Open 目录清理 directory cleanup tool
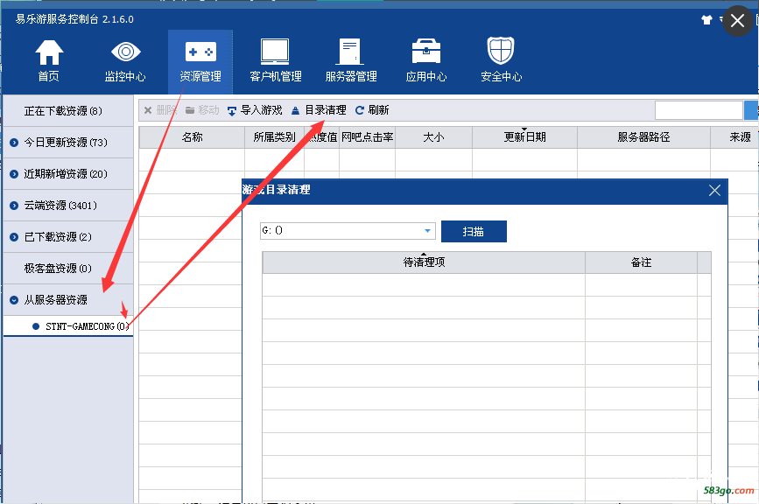The image size is (759, 504). click(x=319, y=110)
